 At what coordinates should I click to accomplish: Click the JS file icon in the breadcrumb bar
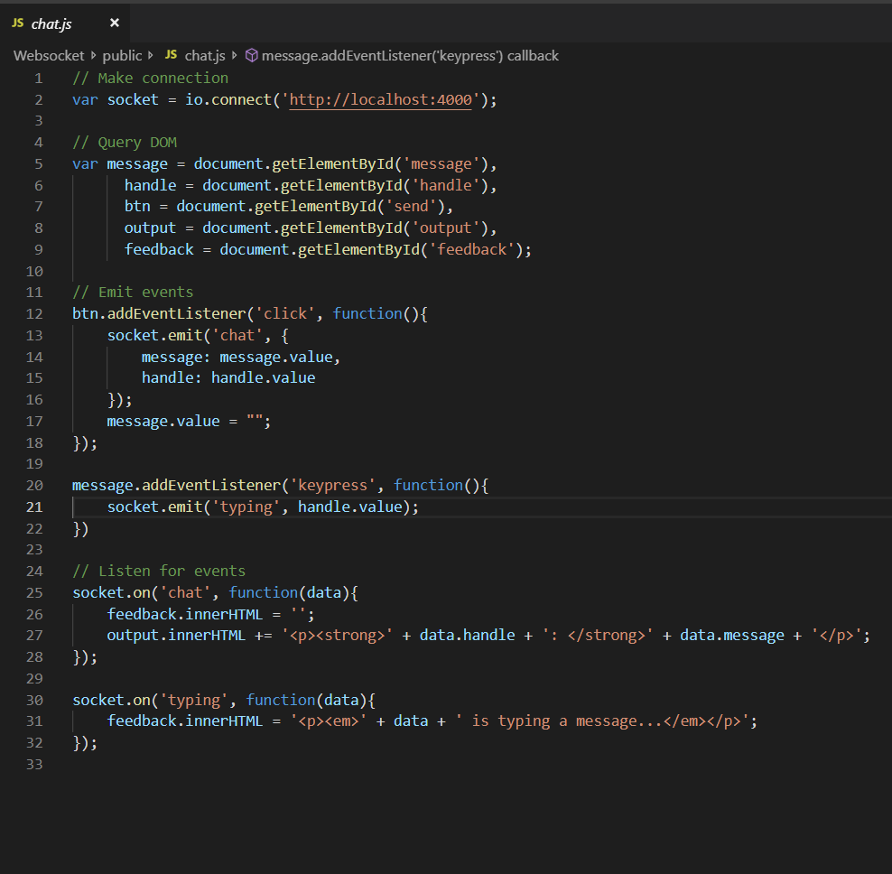(171, 55)
